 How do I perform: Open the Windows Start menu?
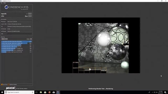point(2,92)
